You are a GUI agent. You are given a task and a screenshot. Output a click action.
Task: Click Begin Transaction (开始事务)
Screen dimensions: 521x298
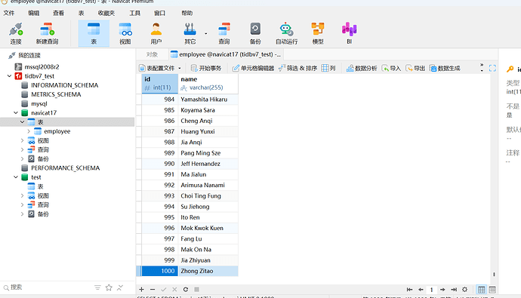206,68
